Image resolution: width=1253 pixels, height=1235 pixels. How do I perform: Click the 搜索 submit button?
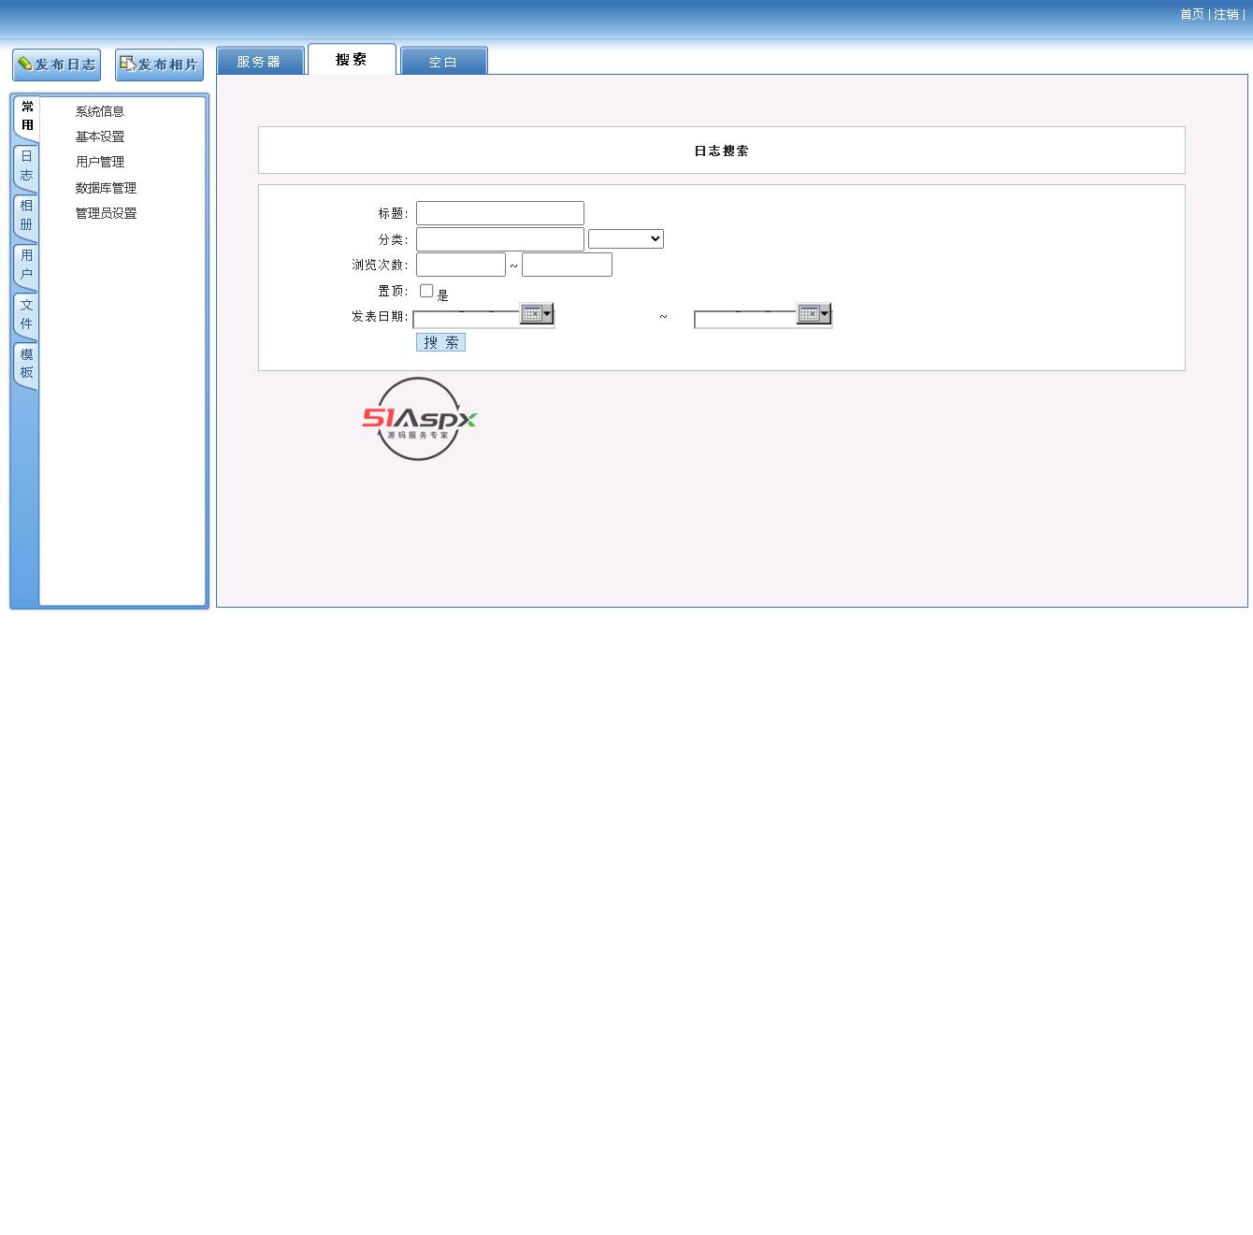pyautogui.click(x=440, y=342)
